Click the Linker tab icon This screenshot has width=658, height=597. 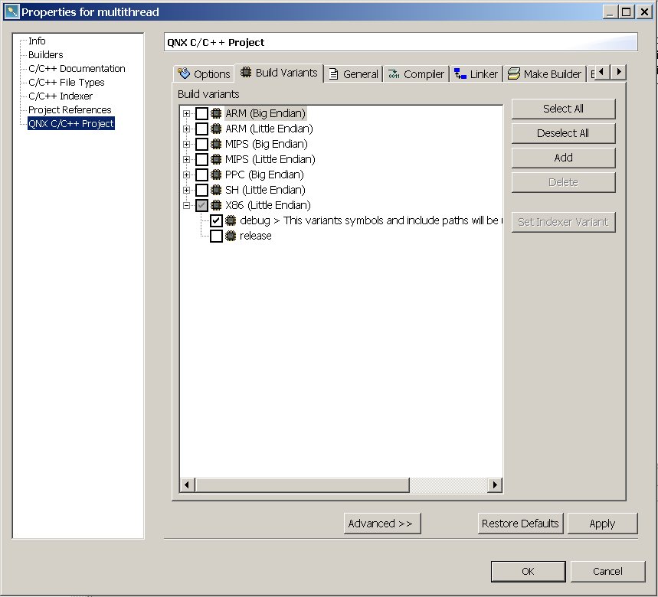(458, 73)
